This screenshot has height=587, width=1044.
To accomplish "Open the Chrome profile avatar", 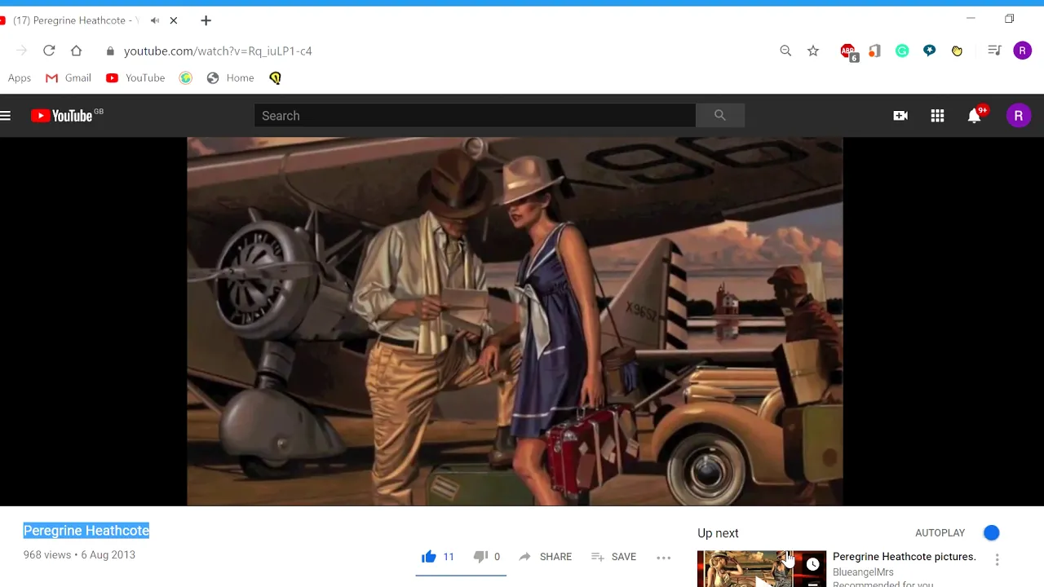I will 1022,51.
